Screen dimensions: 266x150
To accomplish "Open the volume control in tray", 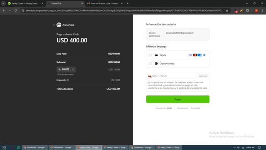I will (x=238, y=147).
